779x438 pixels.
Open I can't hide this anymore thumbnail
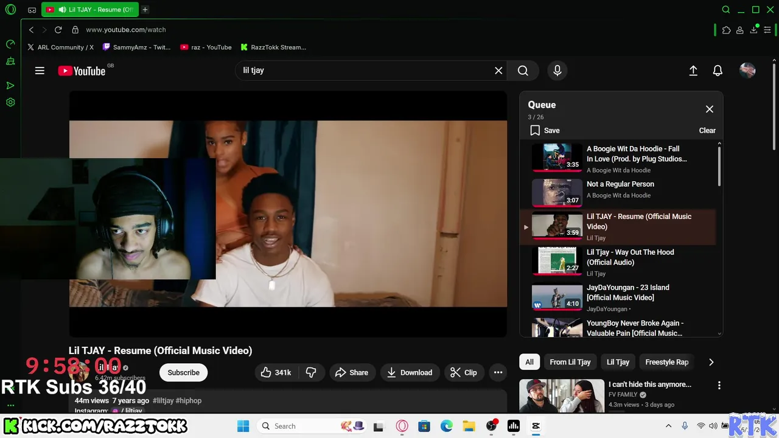click(x=562, y=396)
